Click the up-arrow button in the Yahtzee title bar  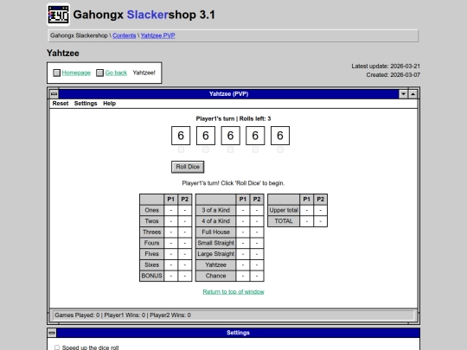(413, 94)
